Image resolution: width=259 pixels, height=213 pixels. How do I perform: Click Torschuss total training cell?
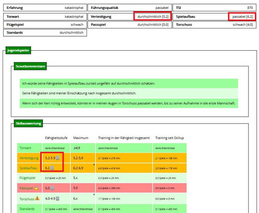[124, 198]
